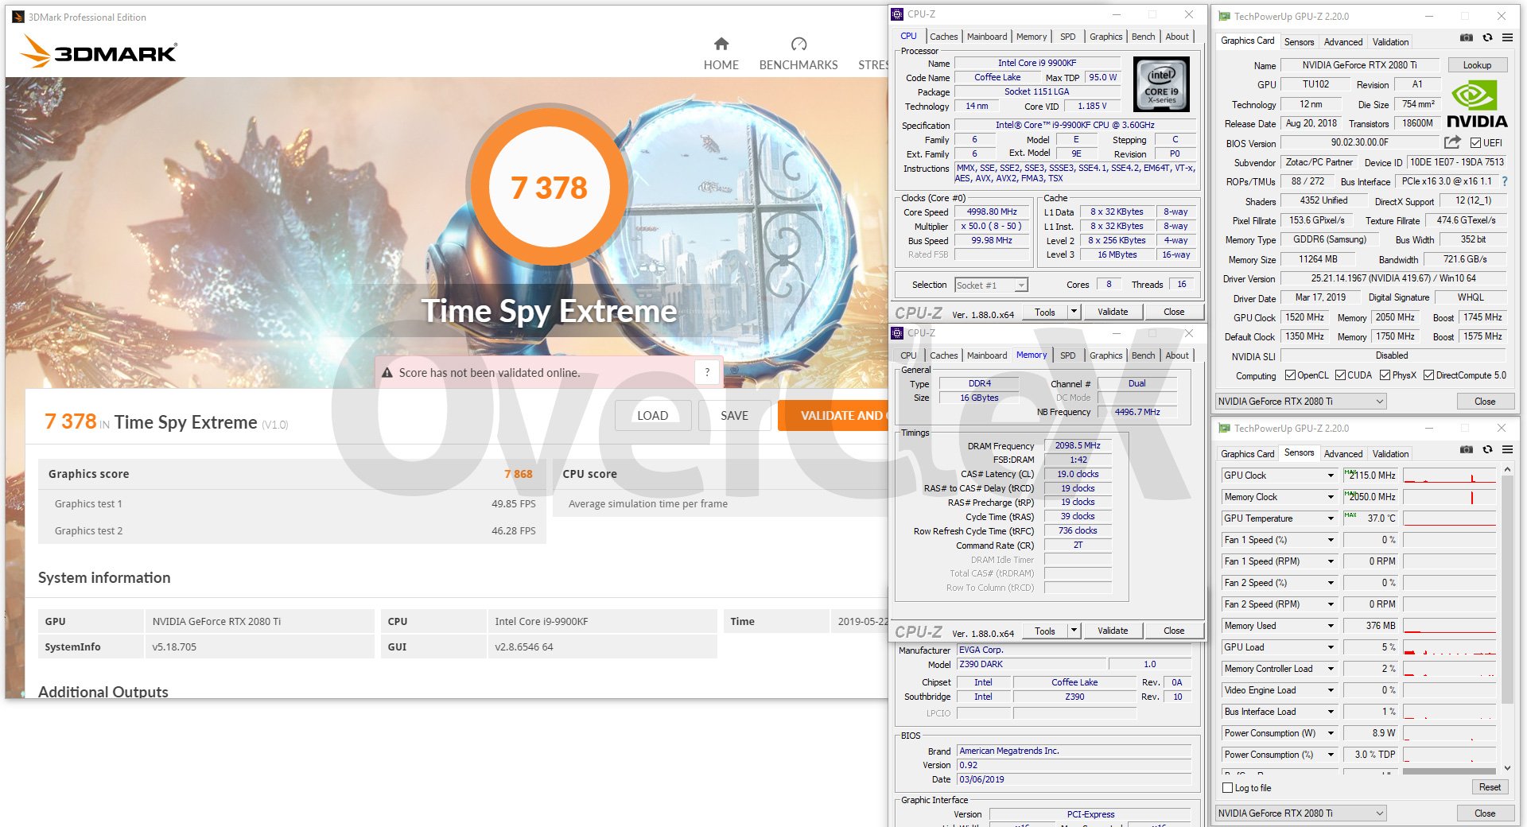Screen dimensions: 1527x827
Task: Click the Bus Interface question mark icon
Action: tap(1504, 181)
